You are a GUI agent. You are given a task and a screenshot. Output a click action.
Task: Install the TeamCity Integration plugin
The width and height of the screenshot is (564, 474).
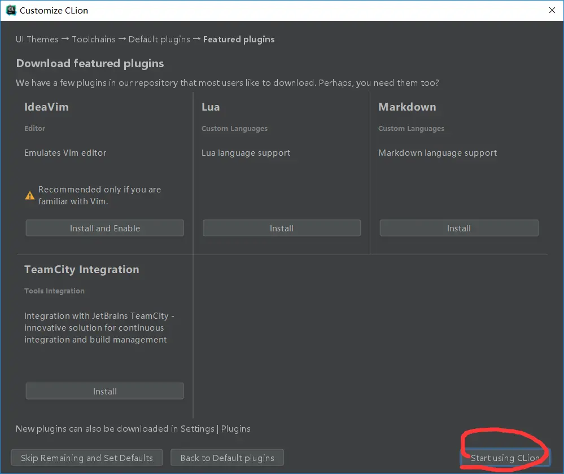click(104, 391)
